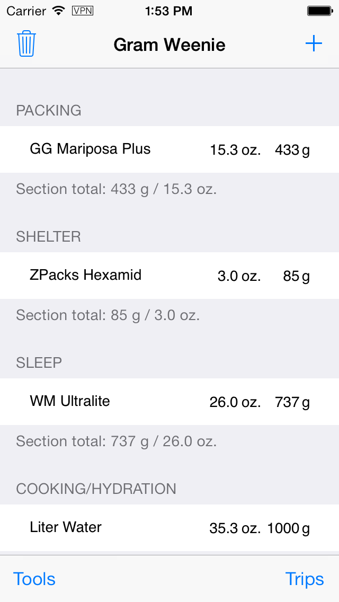The height and width of the screenshot is (602, 339).
Task: Tap the Liter Water row
Action: coord(66,527)
